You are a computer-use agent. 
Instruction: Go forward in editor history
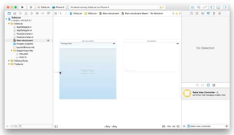click(66, 13)
